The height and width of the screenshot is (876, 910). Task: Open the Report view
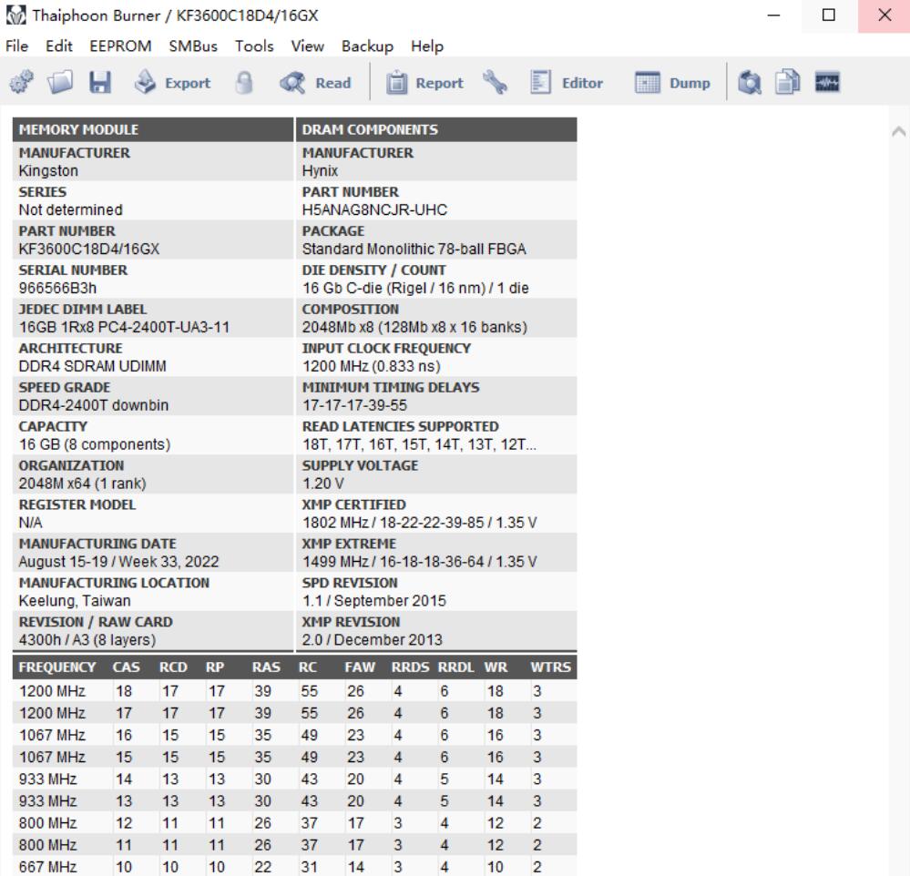424,83
